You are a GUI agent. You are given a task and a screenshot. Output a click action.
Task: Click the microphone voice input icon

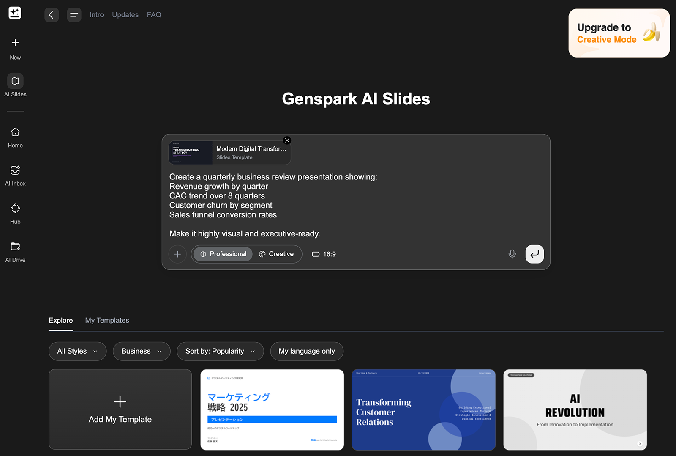pyautogui.click(x=512, y=254)
